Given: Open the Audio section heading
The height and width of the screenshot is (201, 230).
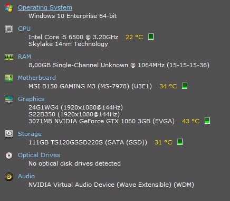Looking at the screenshot, I should point(26,176).
